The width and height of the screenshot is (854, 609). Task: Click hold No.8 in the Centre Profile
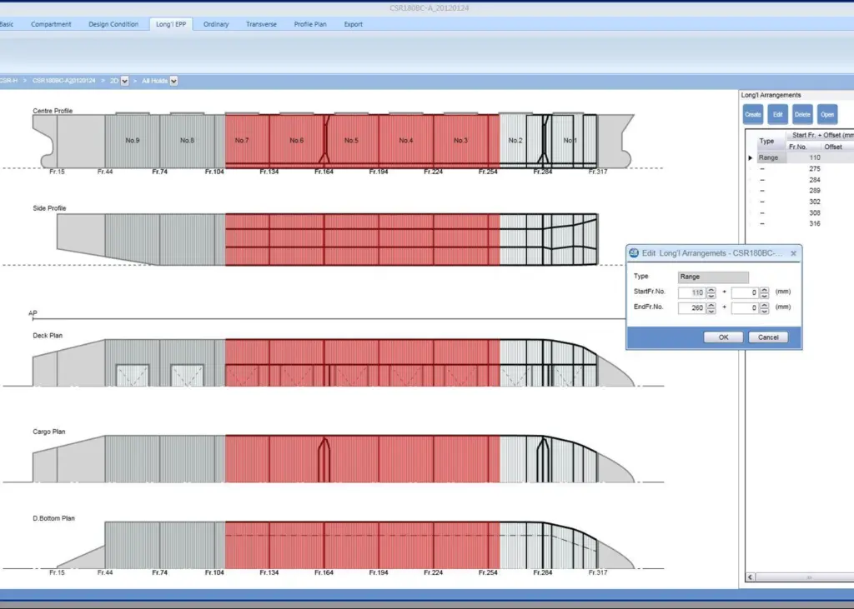point(187,141)
